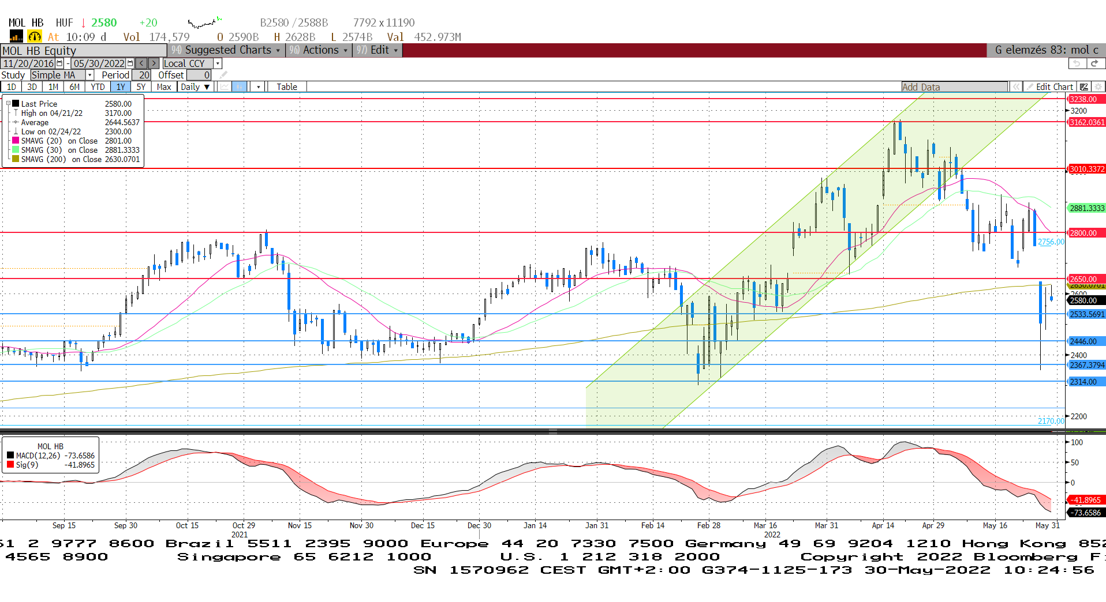Viewport: 1106px width, 602px height.
Task: Open the Actions dropdown menu
Action: (319, 50)
